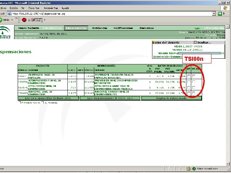Tick the DP checkbox for Citalopram row
The image size is (231, 173).
click(x=189, y=87)
